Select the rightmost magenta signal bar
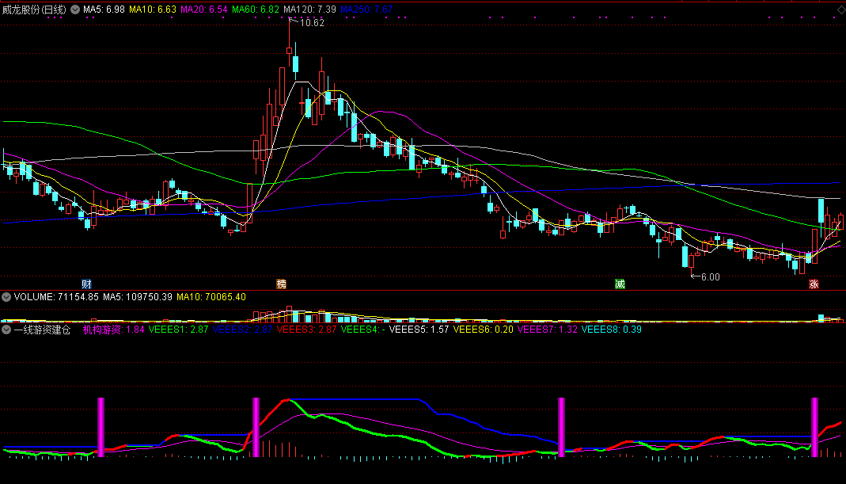 click(x=814, y=427)
